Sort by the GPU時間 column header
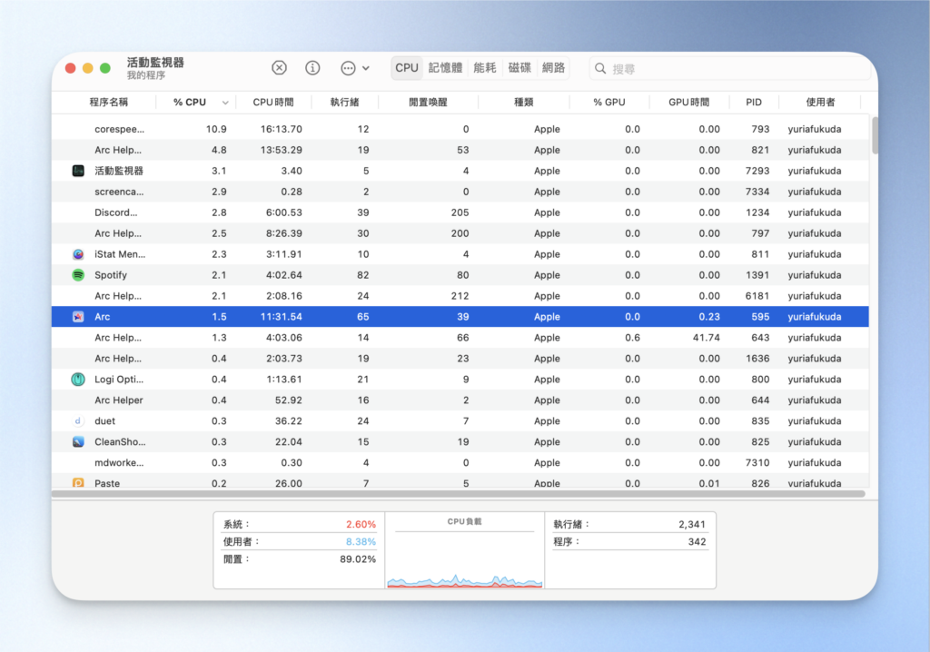 tap(688, 102)
